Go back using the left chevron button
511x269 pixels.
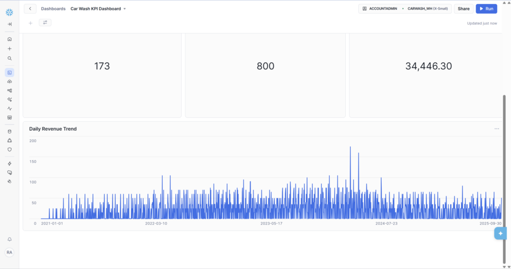tap(30, 8)
